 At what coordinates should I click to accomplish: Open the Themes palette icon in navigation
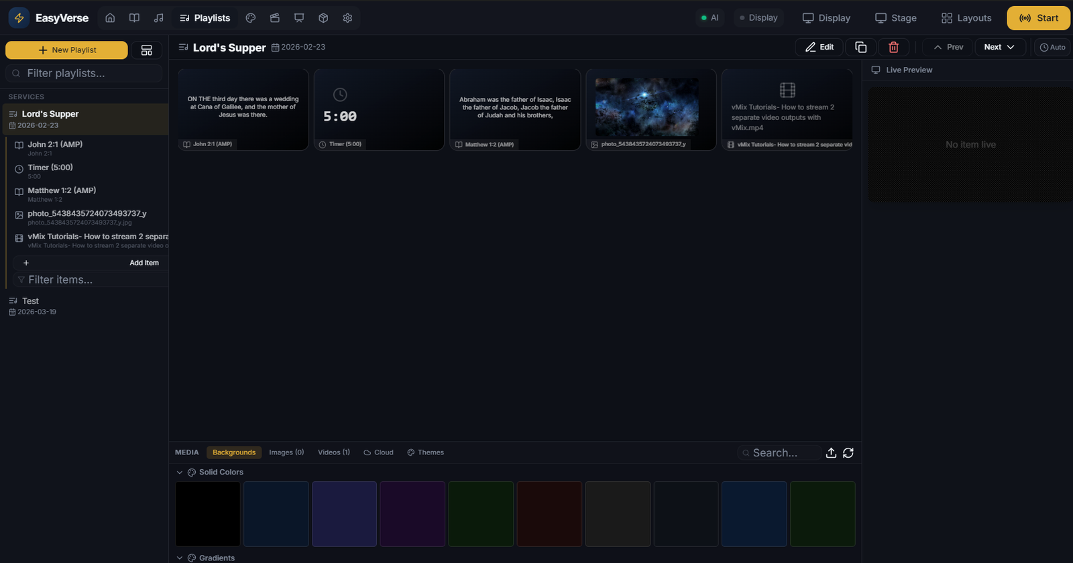tap(251, 18)
